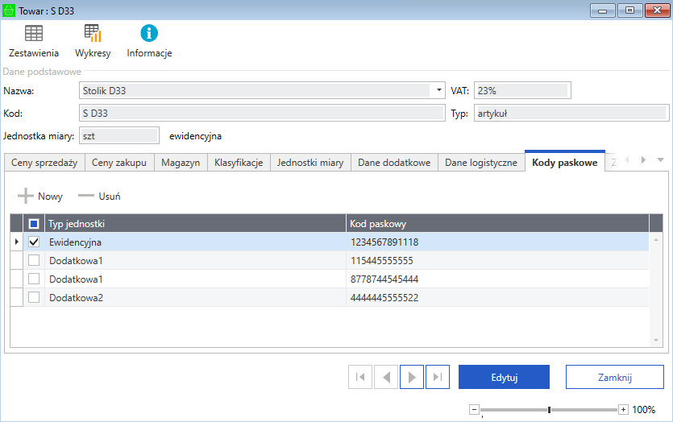This screenshot has width=673, height=422.
Task: Click the Edytuj button
Action: tap(504, 377)
